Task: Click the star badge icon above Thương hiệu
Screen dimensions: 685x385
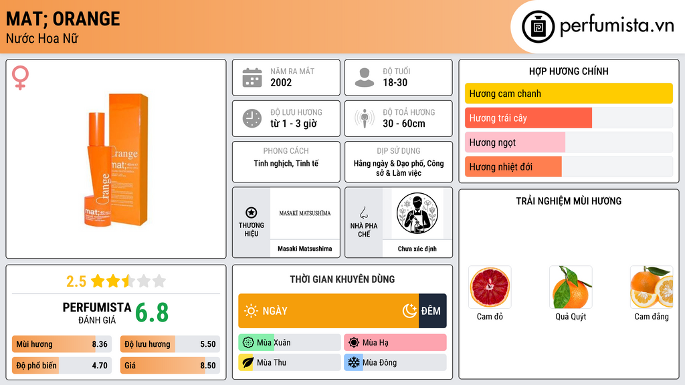Action: coord(252,213)
